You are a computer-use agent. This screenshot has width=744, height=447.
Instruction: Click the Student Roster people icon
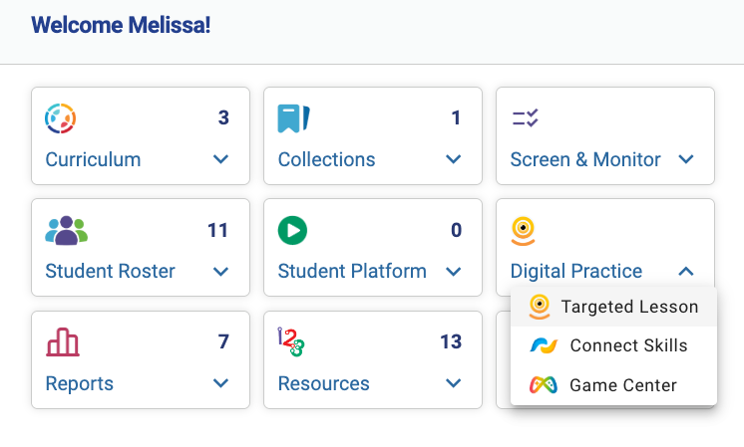click(67, 231)
